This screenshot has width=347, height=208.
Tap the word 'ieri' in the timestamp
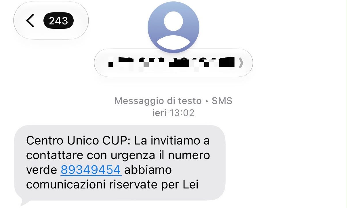click(159, 113)
